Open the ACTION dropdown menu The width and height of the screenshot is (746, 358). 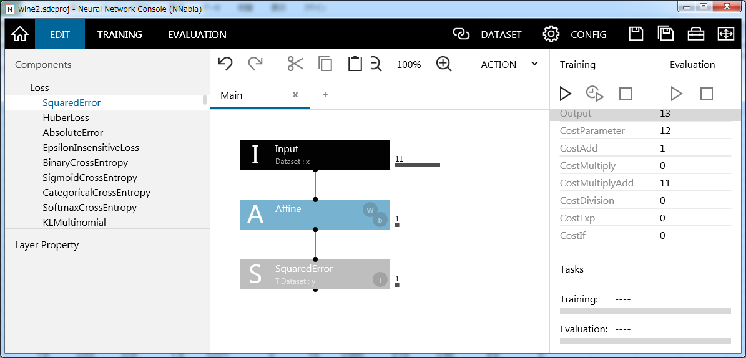click(509, 64)
